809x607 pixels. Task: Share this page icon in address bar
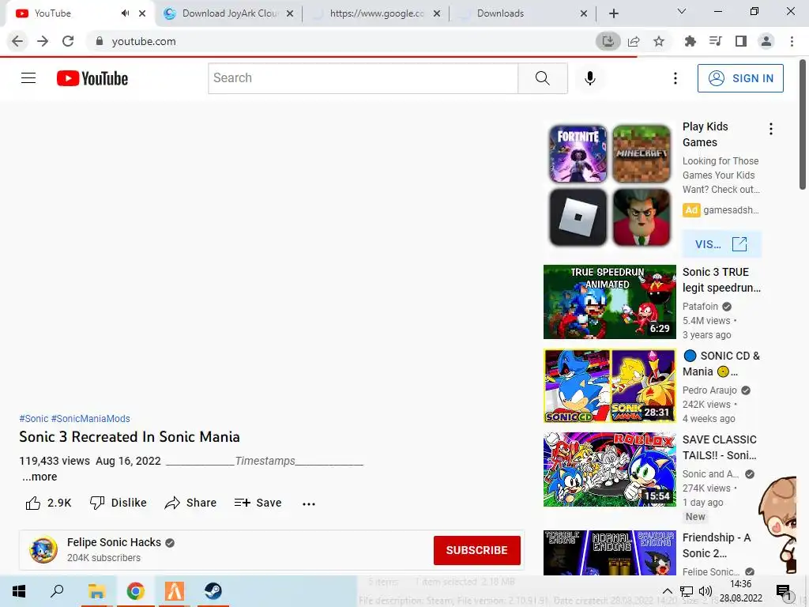point(634,41)
